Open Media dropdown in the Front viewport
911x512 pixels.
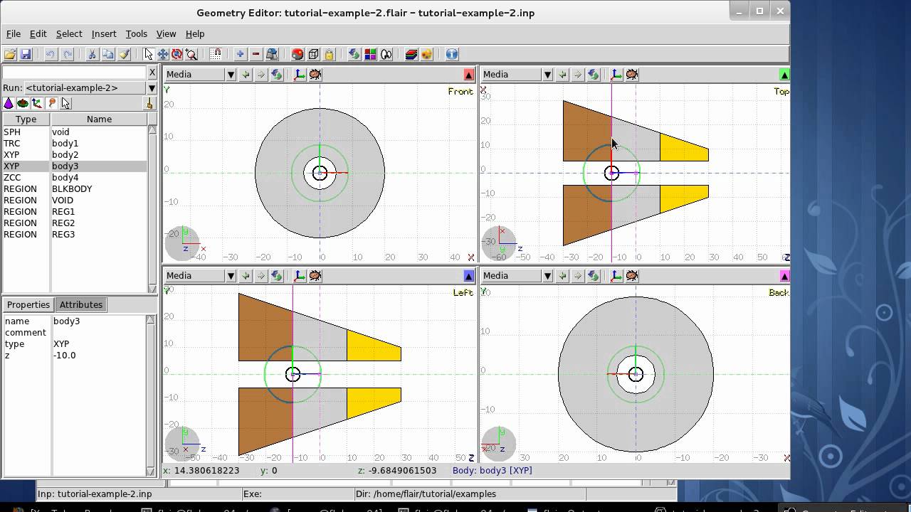tap(230, 75)
